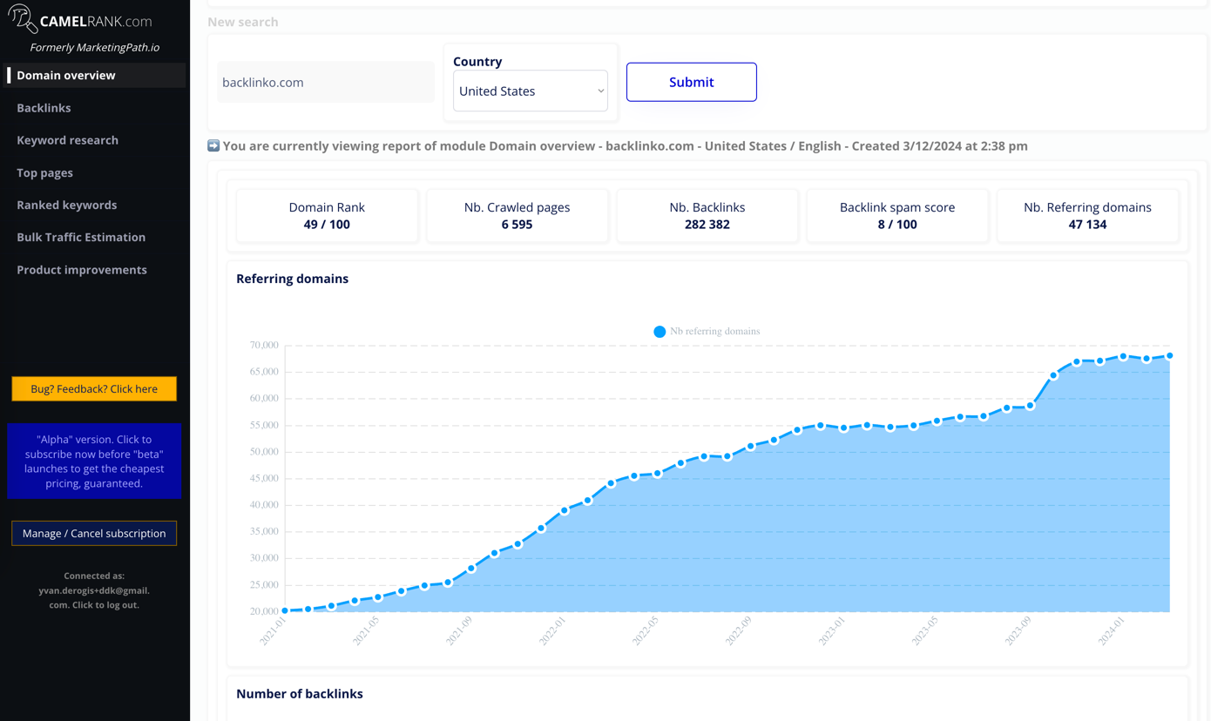Click the Alpha version subscribe banner

click(94, 462)
